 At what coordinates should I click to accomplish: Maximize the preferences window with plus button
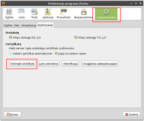tap(136, 3)
